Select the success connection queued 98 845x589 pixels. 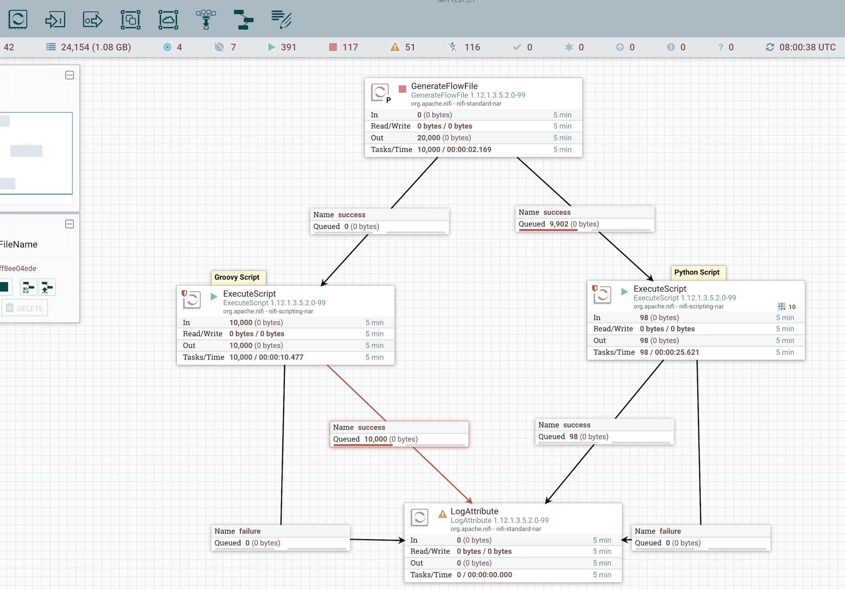coord(604,431)
